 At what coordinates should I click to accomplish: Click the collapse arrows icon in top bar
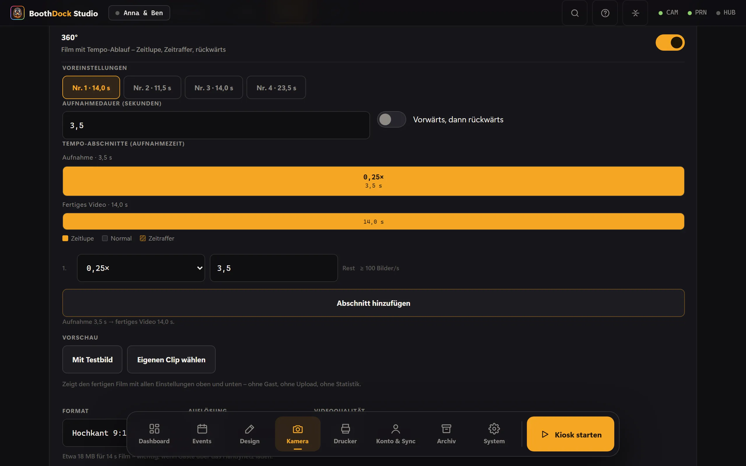635,13
